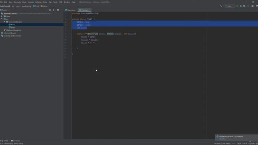Click Fruit class in navigation breadcrumb
Screen dimensions: 258x145
pos(36,6)
